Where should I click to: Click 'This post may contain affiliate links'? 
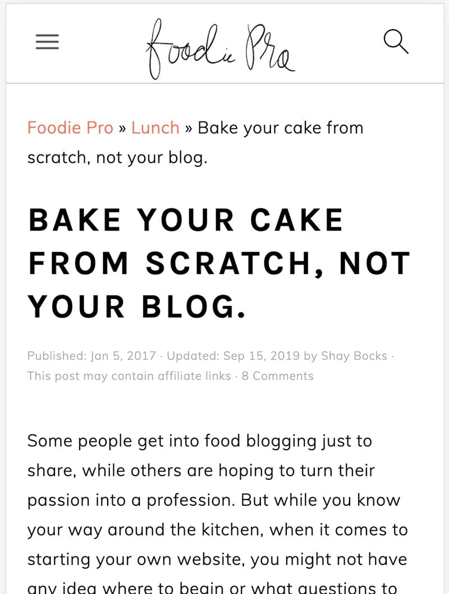129,376
